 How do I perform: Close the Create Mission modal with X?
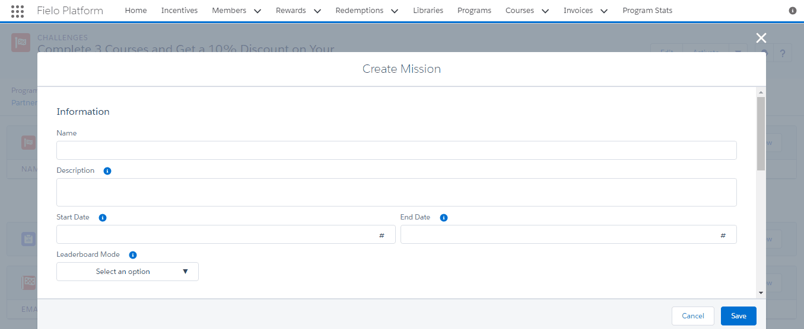click(761, 38)
